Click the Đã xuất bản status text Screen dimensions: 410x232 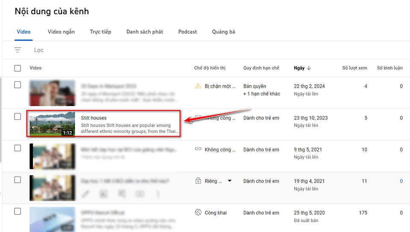306,220
